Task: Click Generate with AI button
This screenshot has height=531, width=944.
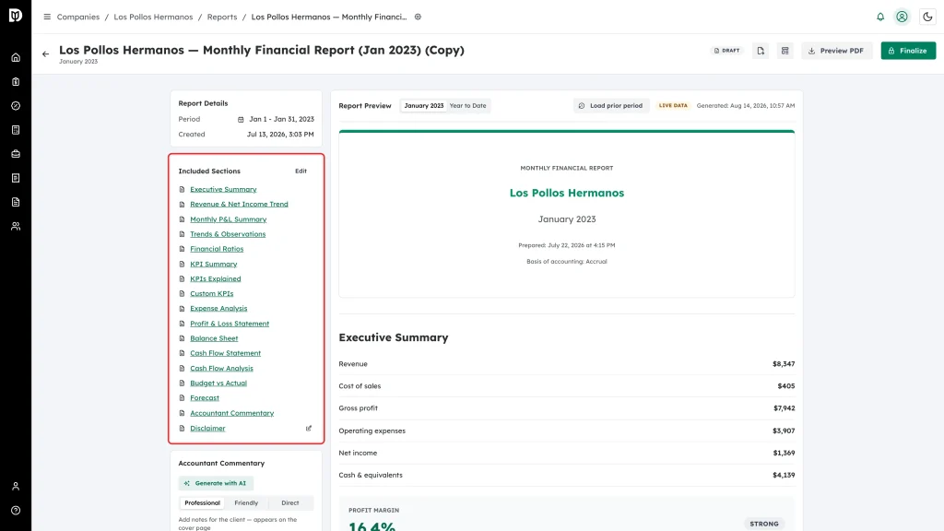Action: 216,483
